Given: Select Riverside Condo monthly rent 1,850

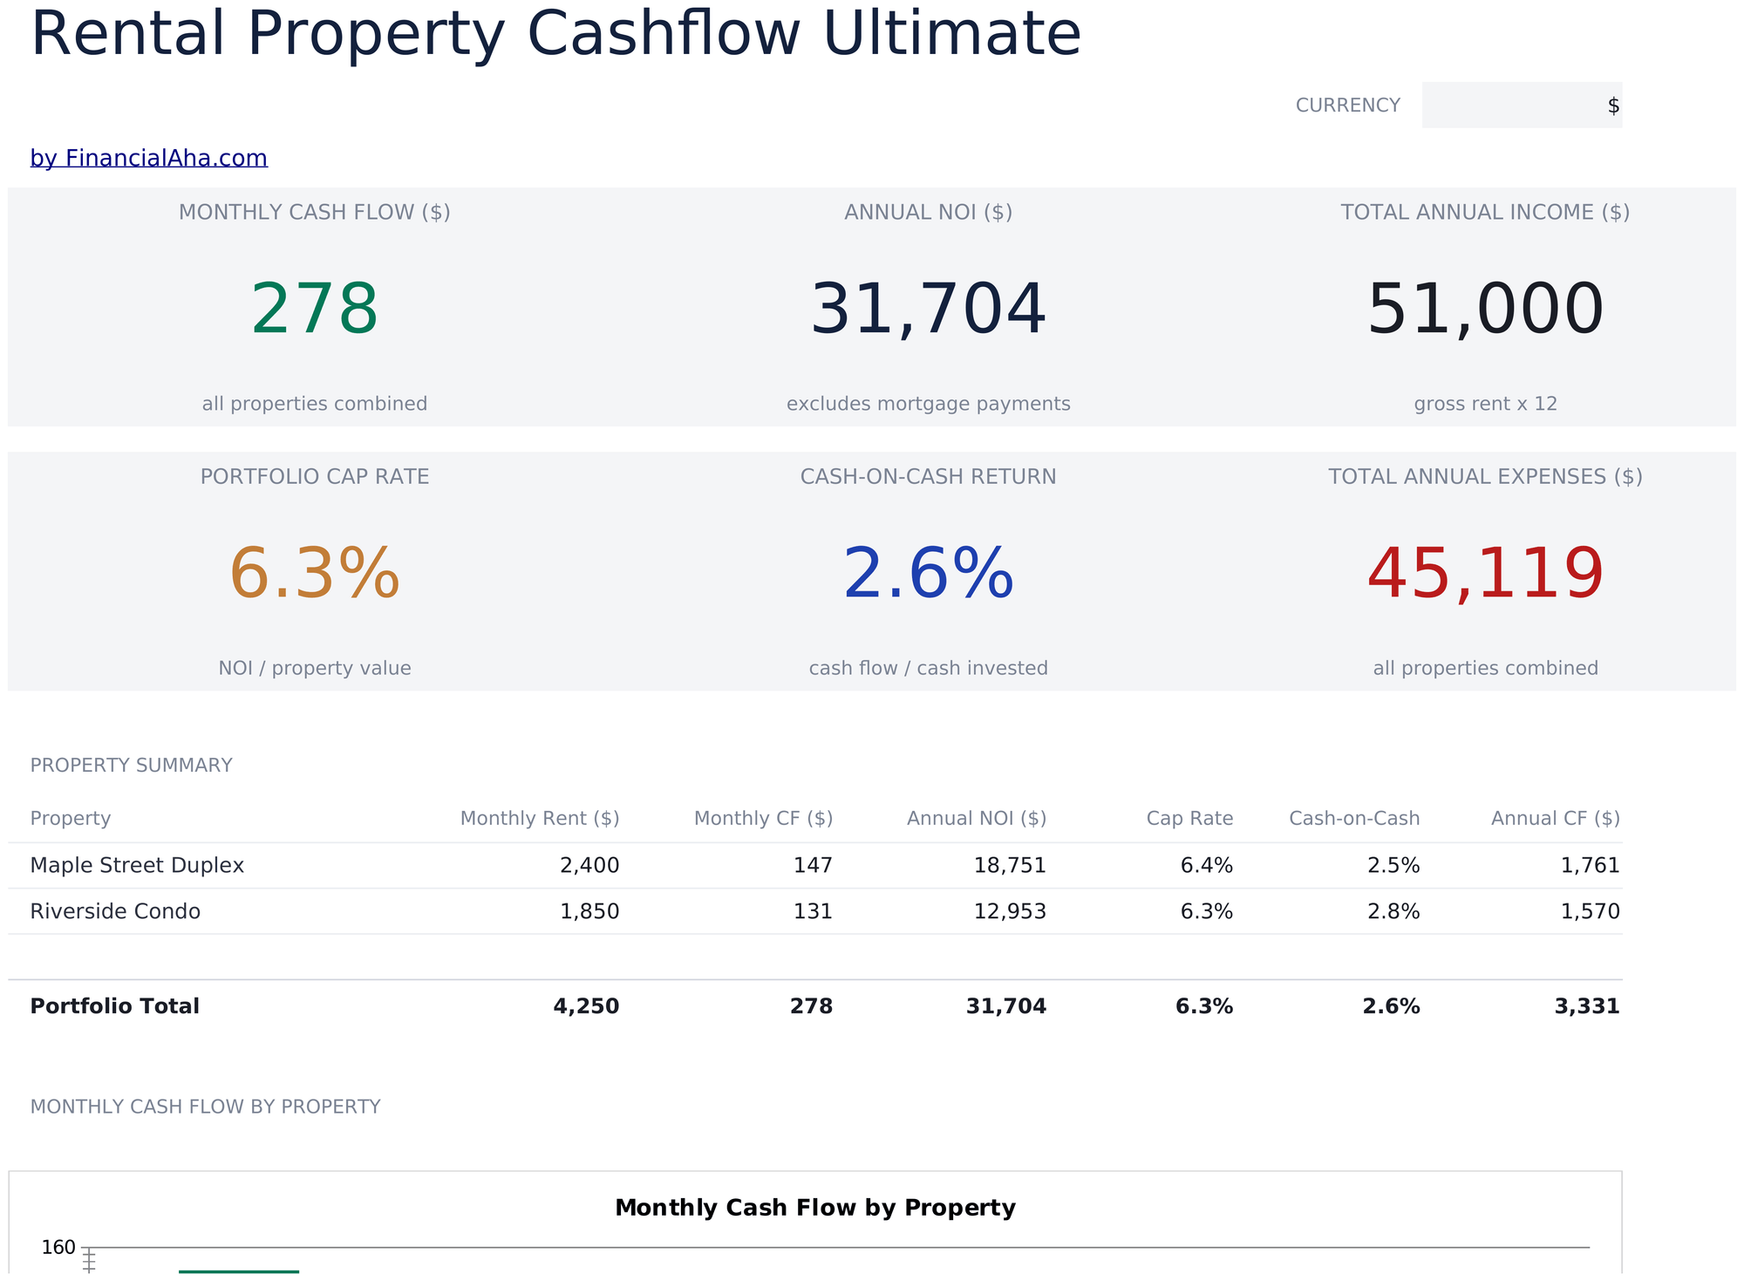Looking at the screenshot, I should coord(589,912).
